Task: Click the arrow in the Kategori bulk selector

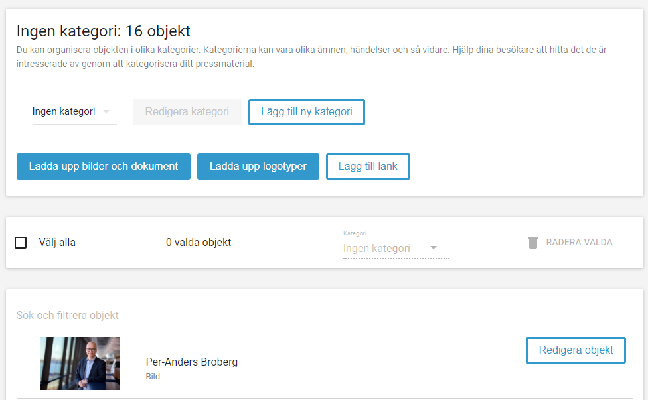Action: click(x=433, y=248)
